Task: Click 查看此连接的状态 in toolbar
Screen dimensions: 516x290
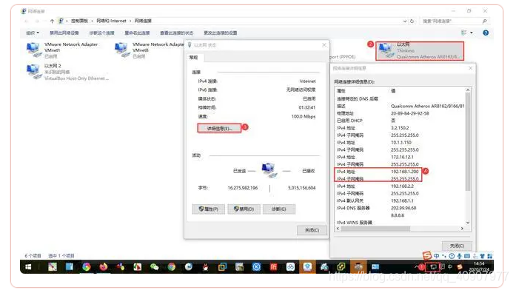Action: (177, 33)
